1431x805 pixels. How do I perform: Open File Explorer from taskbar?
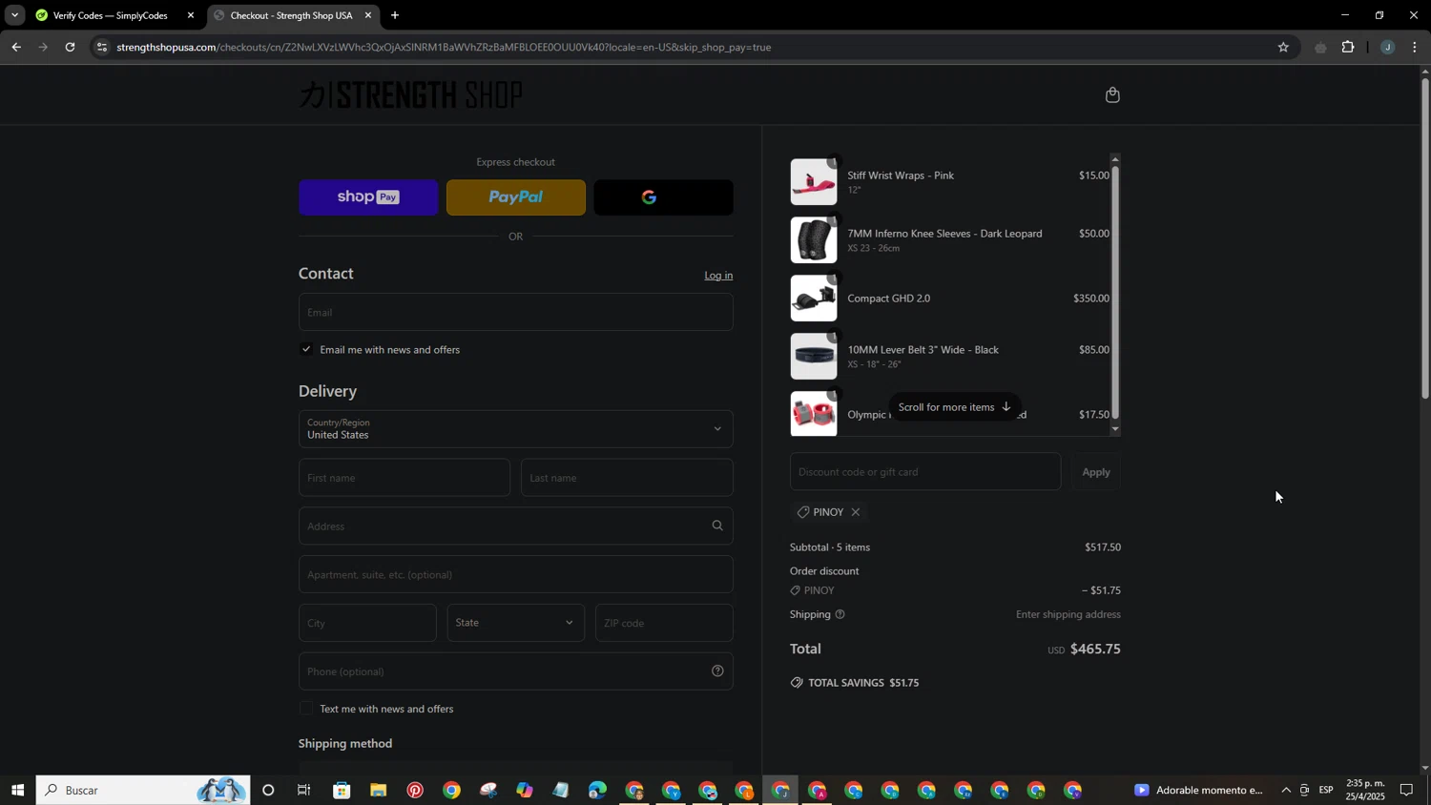coord(379,790)
